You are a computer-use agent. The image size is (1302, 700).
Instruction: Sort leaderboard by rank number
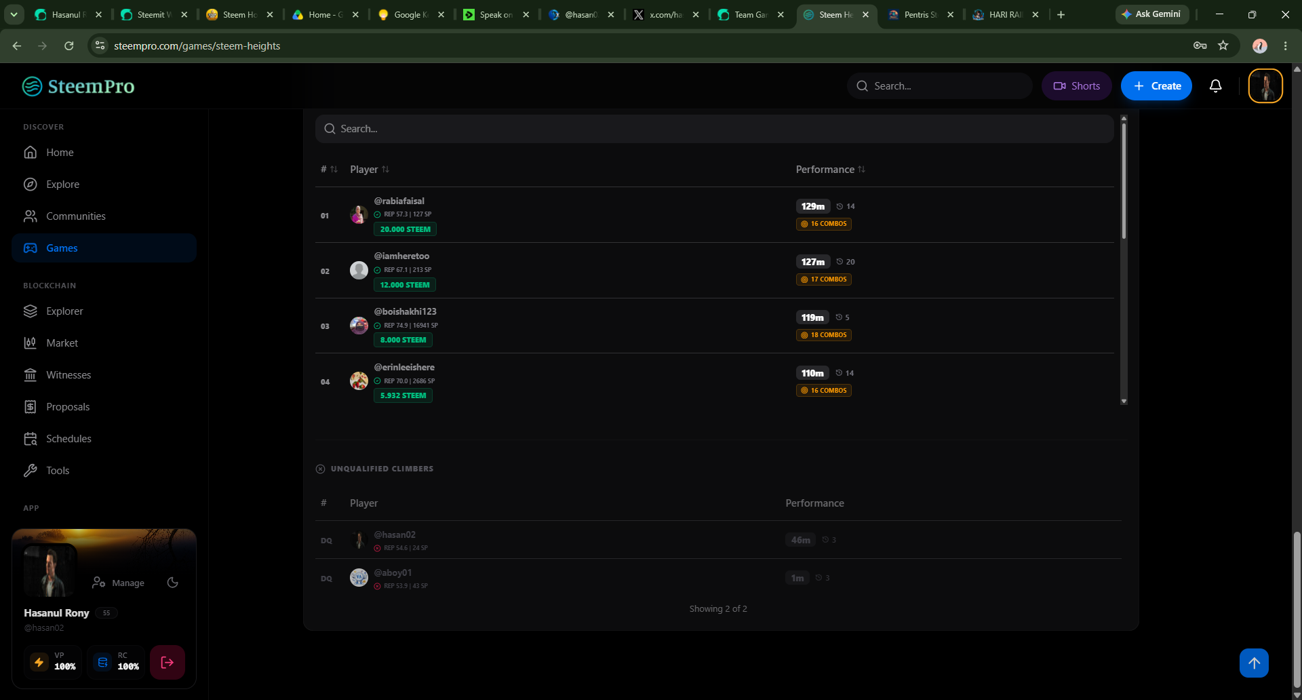click(x=329, y=170)
